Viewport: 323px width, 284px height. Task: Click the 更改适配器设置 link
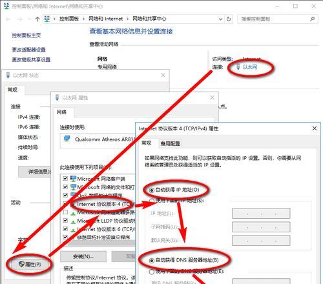[28, 50]
